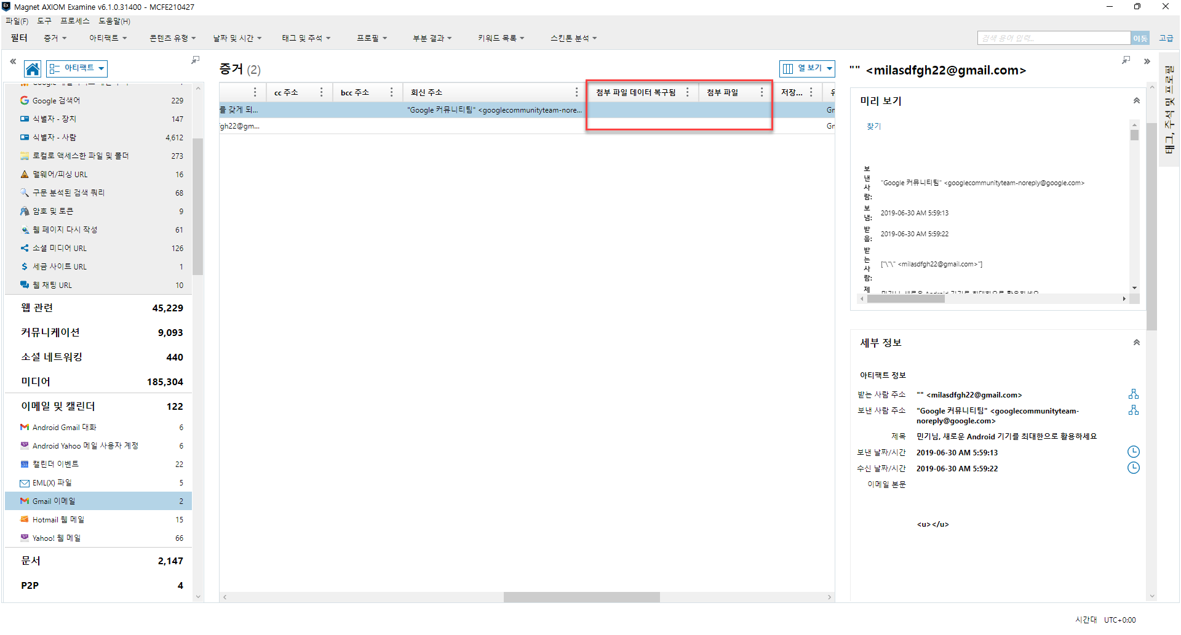Image resolution: width=1181 pixels, height=635 pixels.
Task: Click the 찾기 link in preview
Action: (873, 126)
